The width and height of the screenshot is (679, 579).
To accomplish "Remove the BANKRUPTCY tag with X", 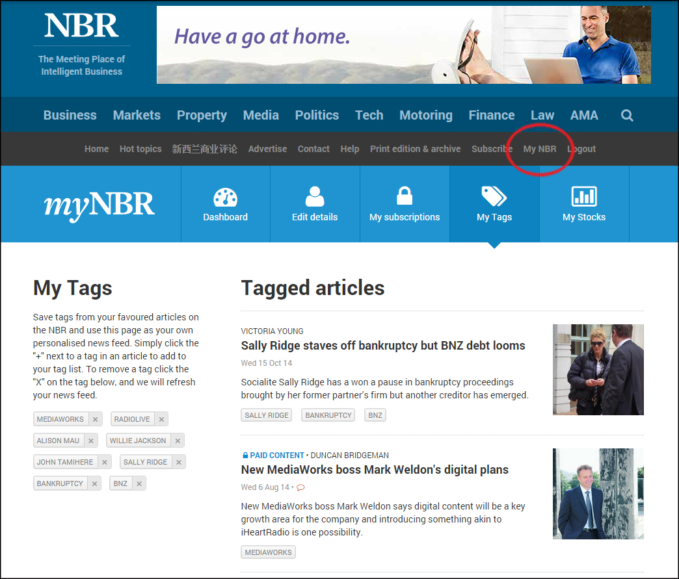I will pyautogui.click(x=94, y=483).
